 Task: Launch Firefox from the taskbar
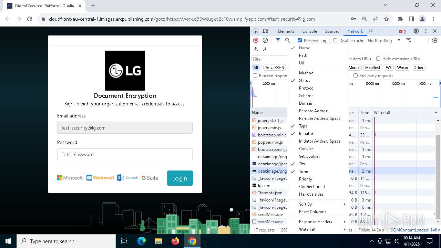click(x=175, y=241)
